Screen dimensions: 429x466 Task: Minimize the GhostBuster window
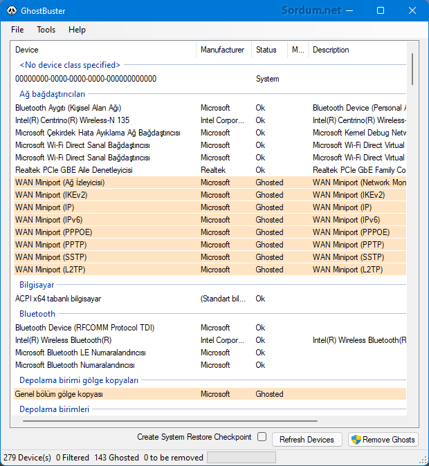(349, 10)
